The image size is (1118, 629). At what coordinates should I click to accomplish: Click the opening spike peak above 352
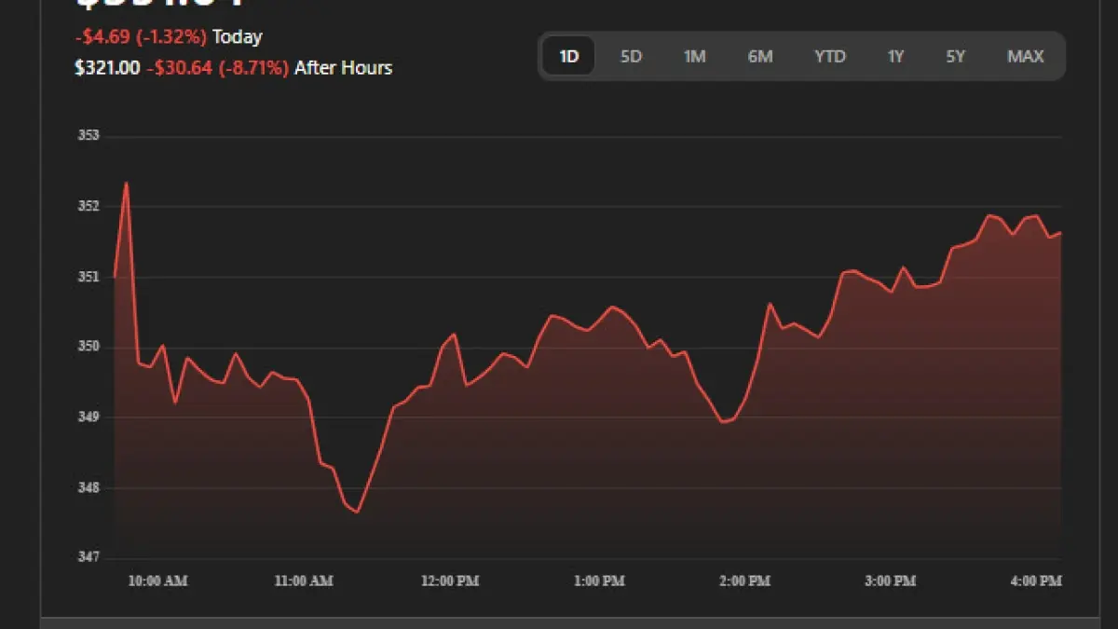click(x=126, y=184)
